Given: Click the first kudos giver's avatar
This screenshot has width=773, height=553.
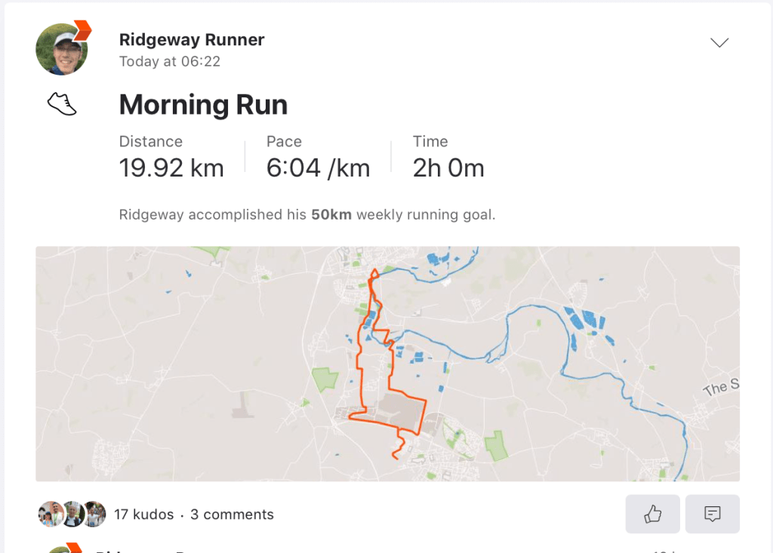Looking at the screenshot, I should click(50, 515).
